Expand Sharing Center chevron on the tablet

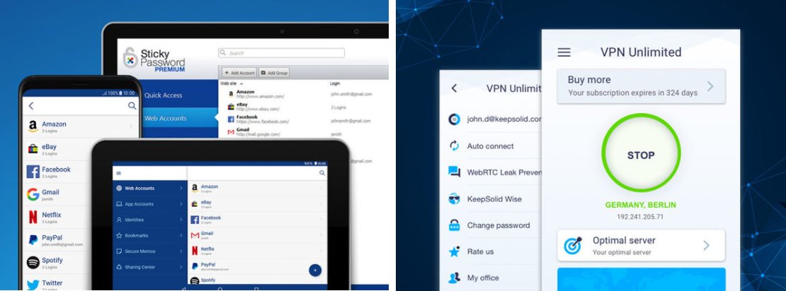point(181,267)
